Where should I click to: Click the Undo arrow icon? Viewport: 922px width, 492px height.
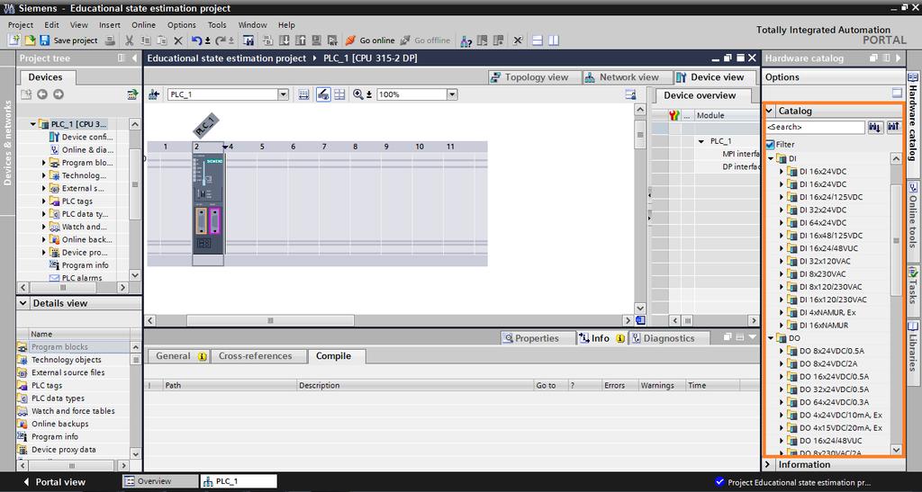click(197, 40)
